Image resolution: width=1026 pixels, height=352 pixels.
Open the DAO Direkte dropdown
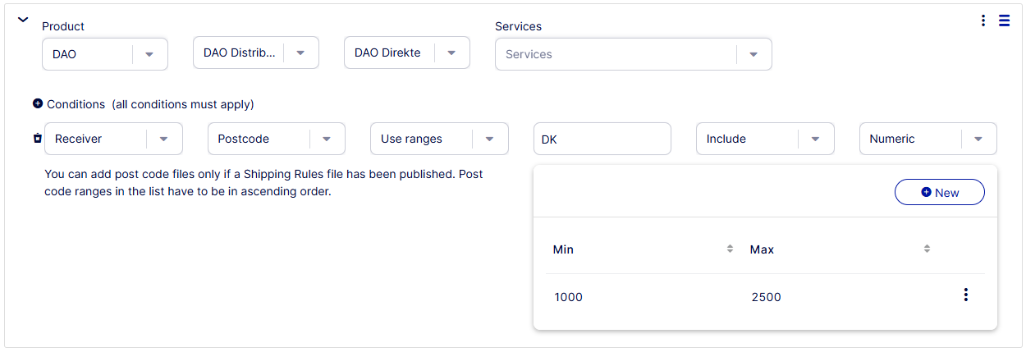click(451, 53)
